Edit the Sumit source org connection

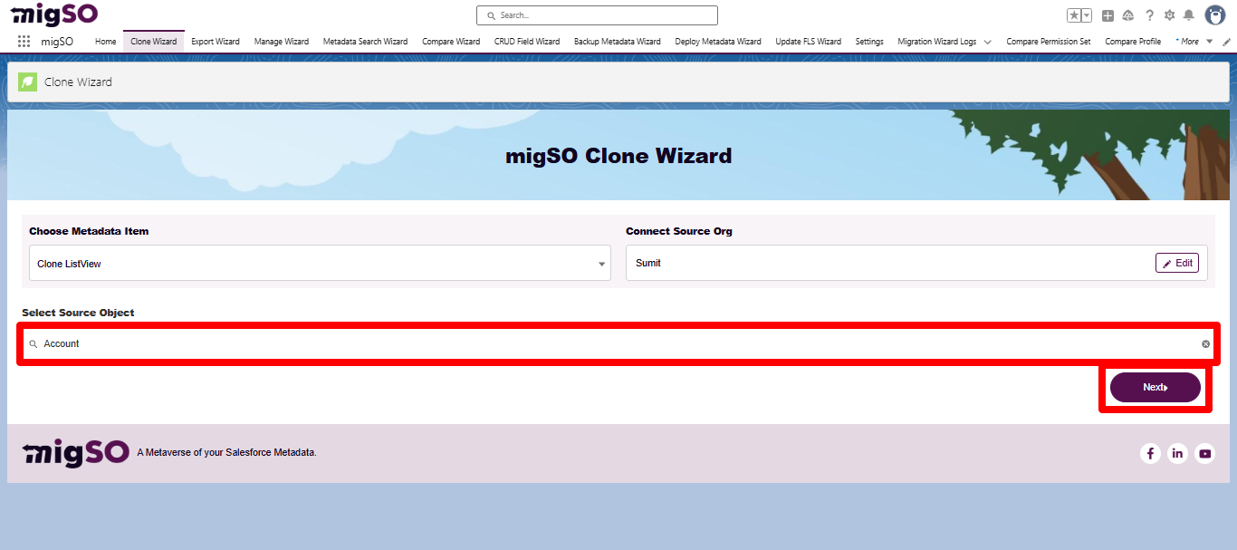coord(1176,263)
